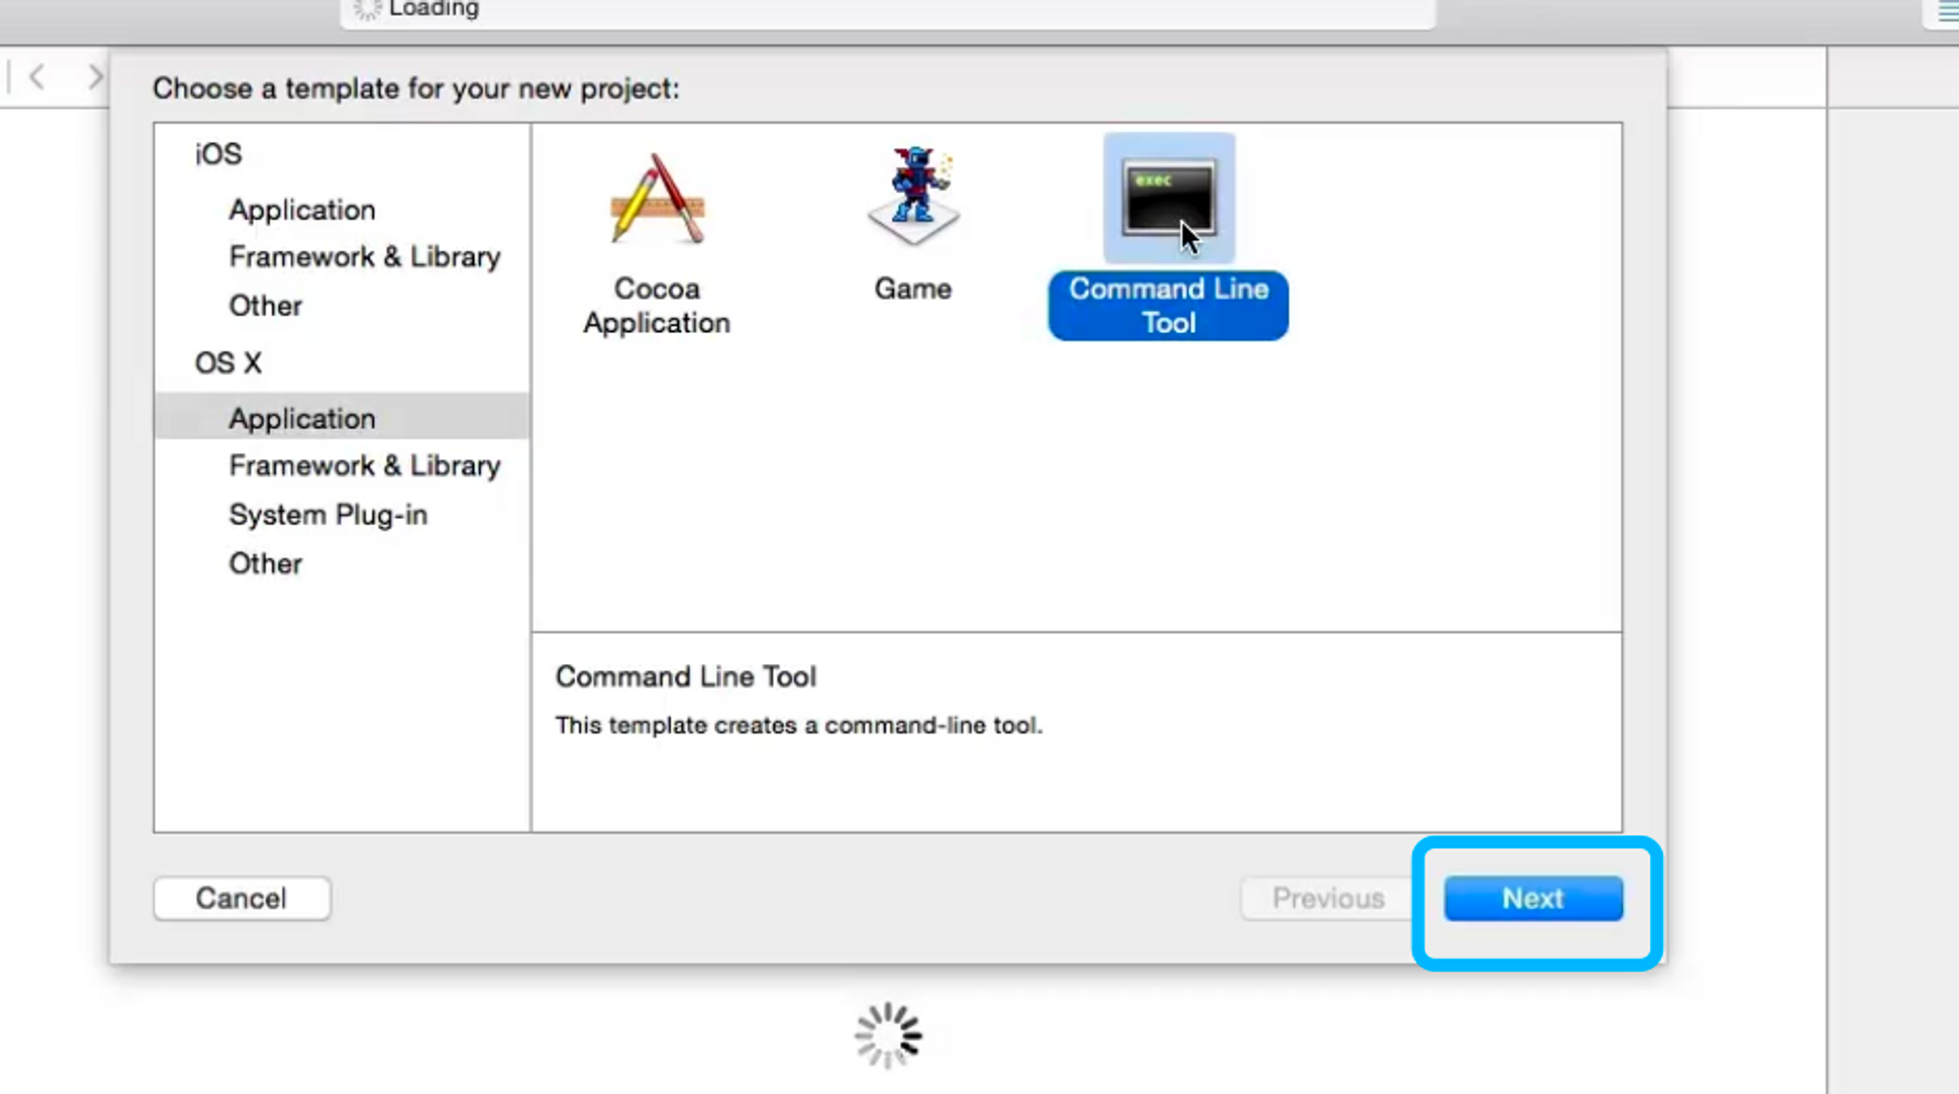Click the Cocoa Application label text
Viewport: 1959px width, 1094px height.
point(657,306)
